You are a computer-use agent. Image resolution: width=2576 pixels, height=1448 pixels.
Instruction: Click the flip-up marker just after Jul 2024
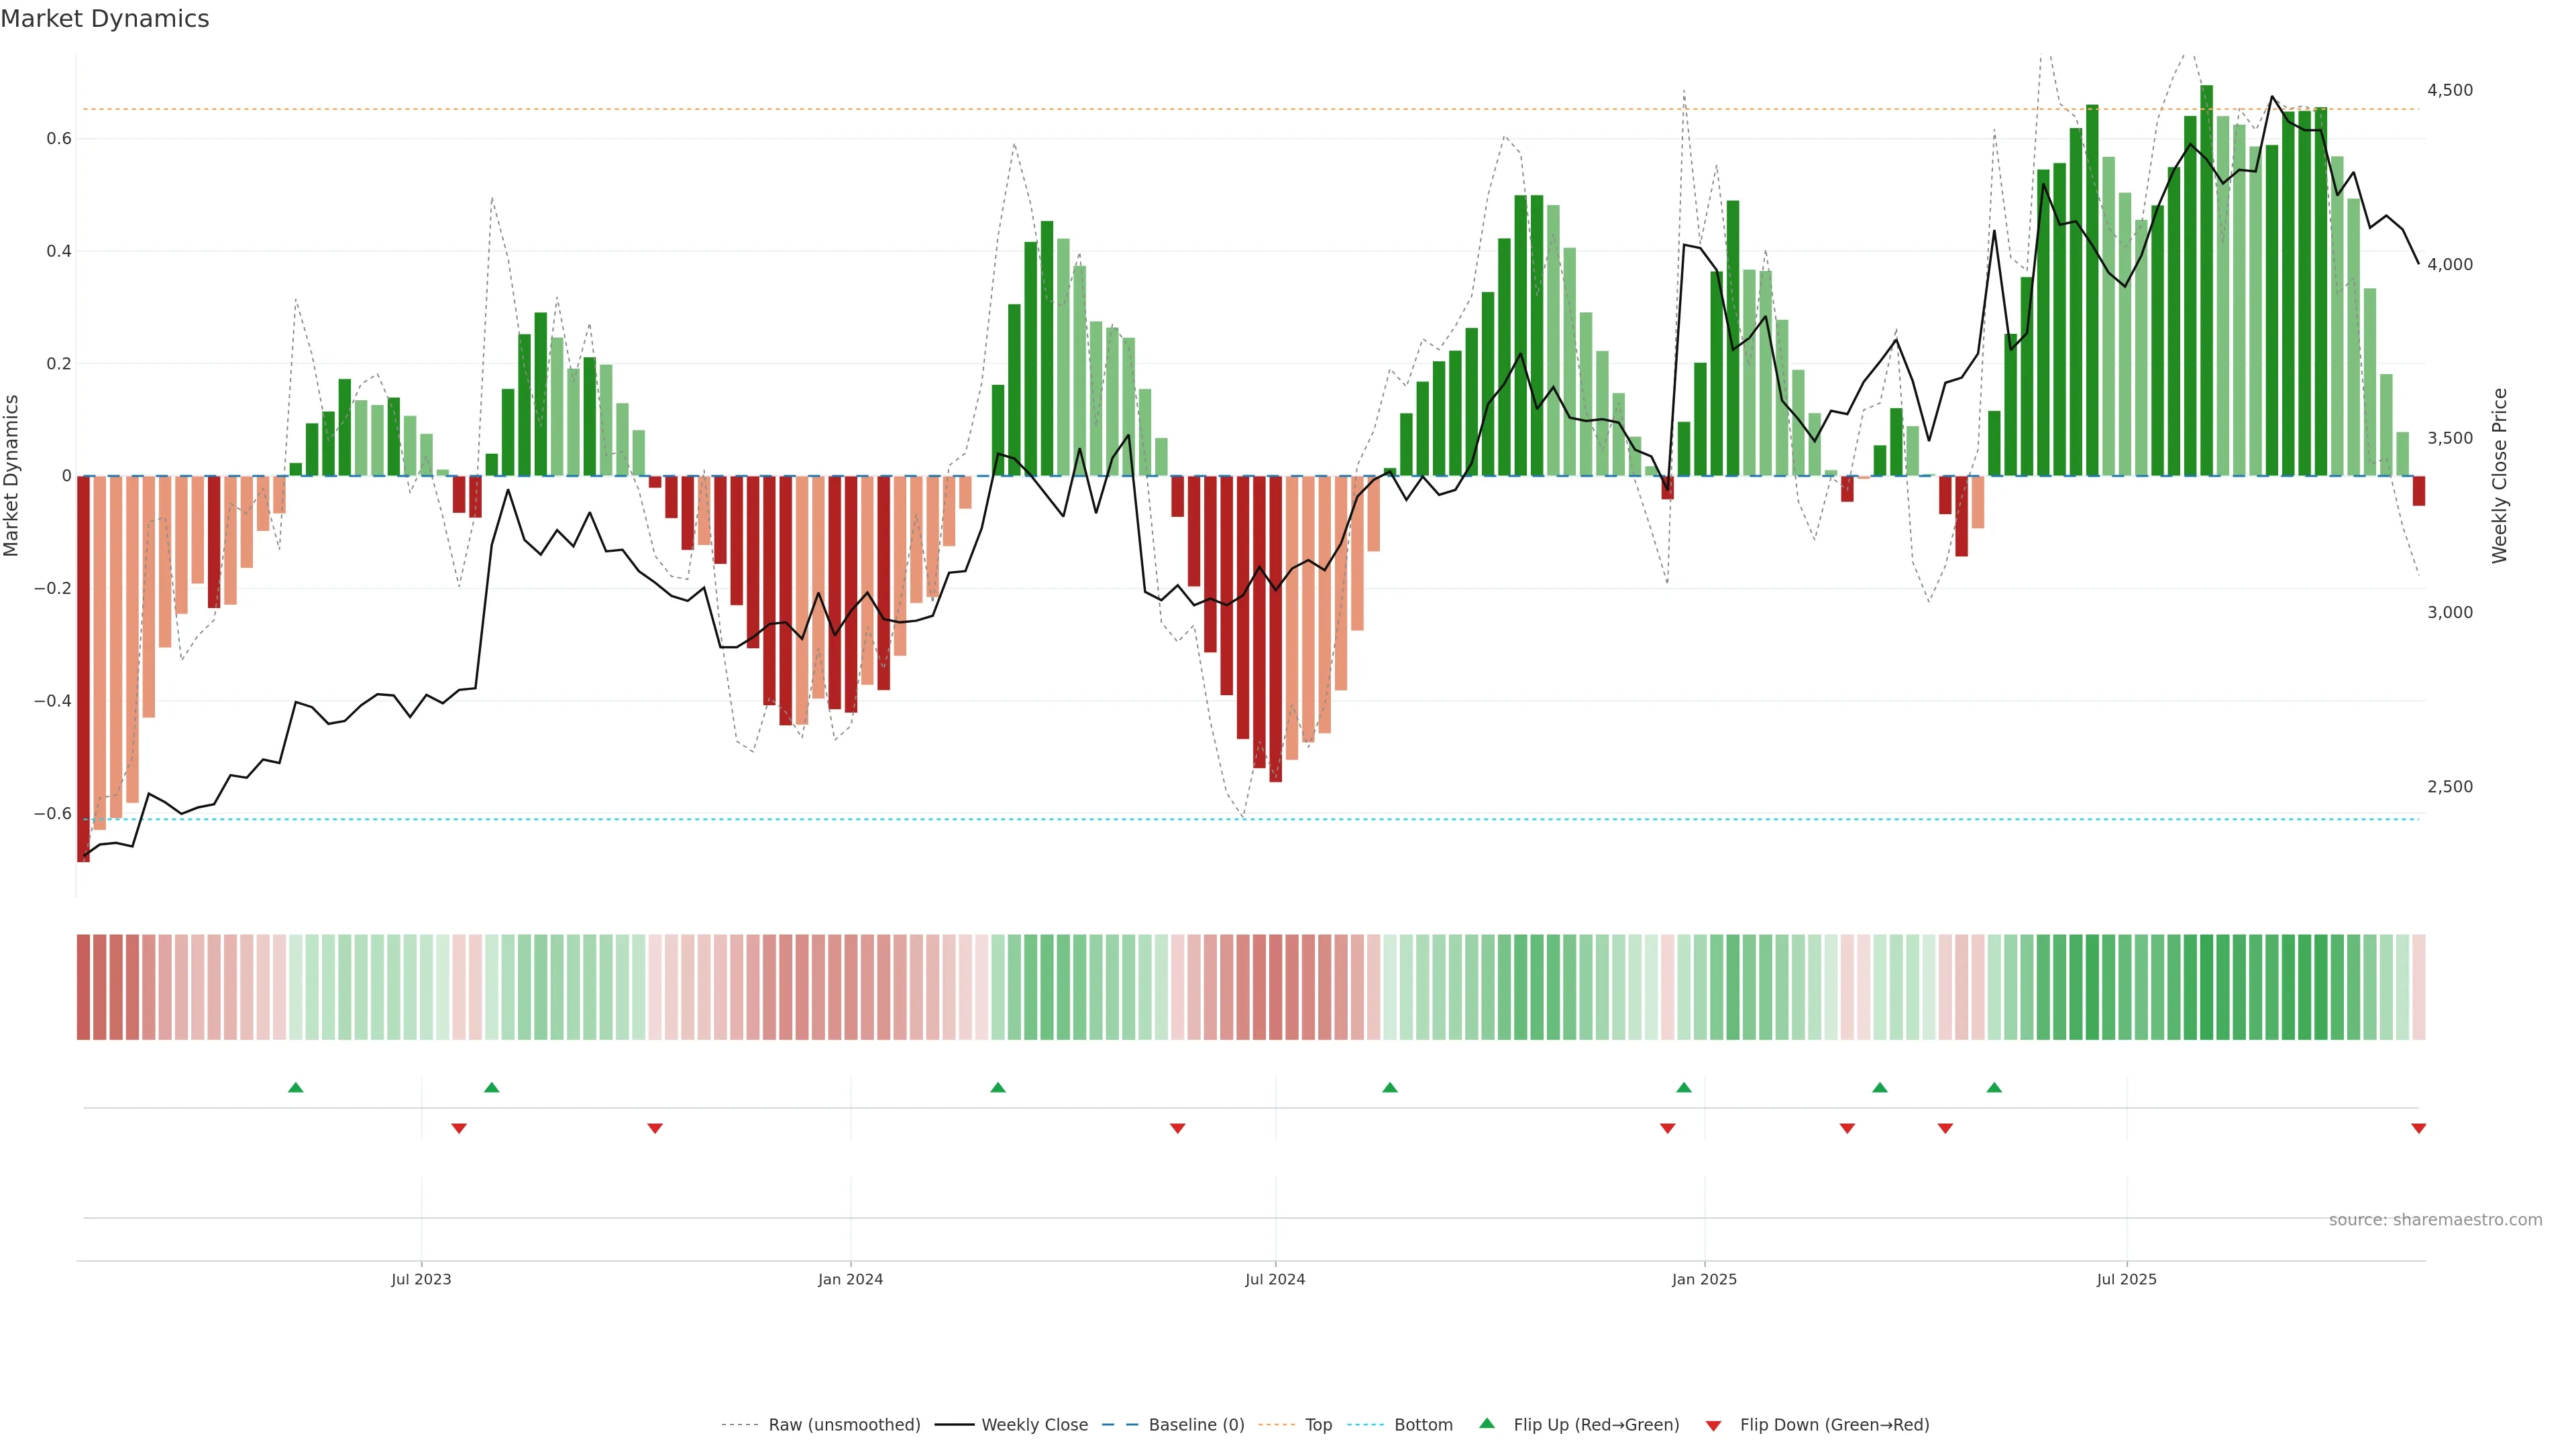tap(1390, 1087)
